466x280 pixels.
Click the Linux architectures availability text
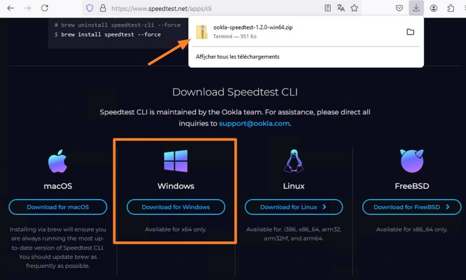point(294,233)
